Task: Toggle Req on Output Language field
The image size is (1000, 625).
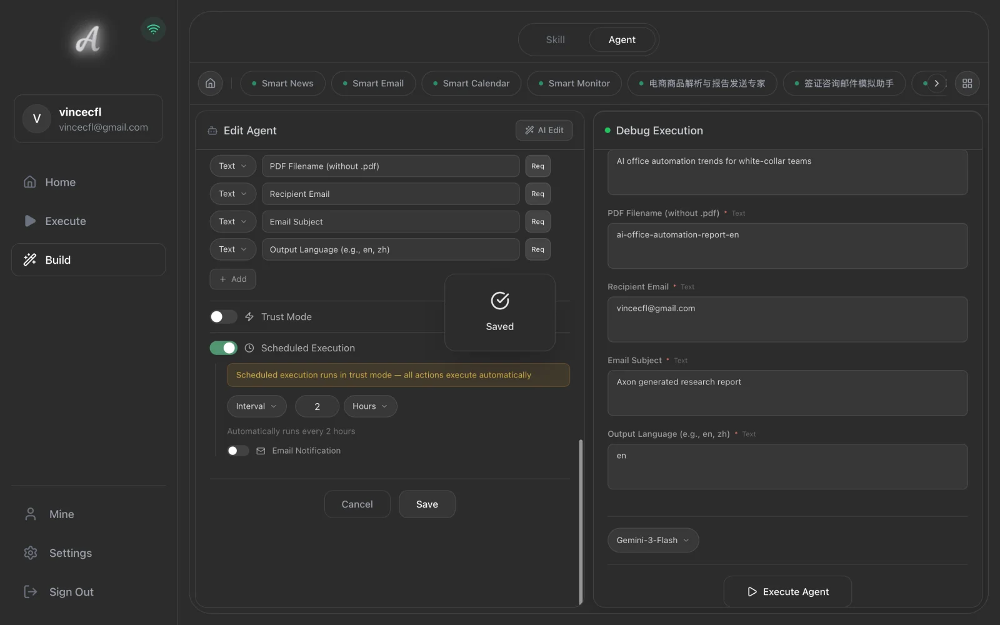Action: coord(537,249)
